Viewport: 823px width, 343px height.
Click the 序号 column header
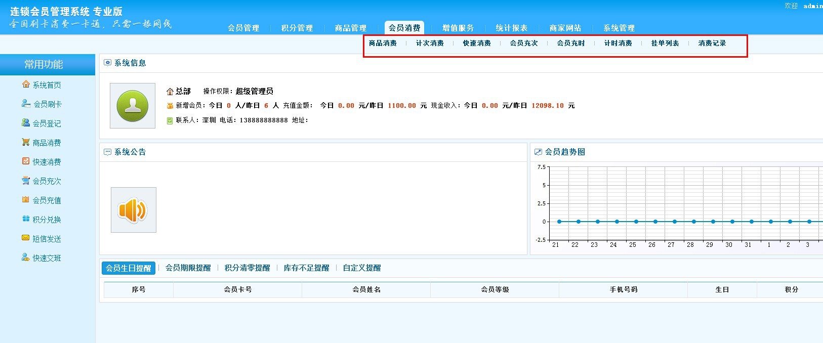[x=139, y=289]
